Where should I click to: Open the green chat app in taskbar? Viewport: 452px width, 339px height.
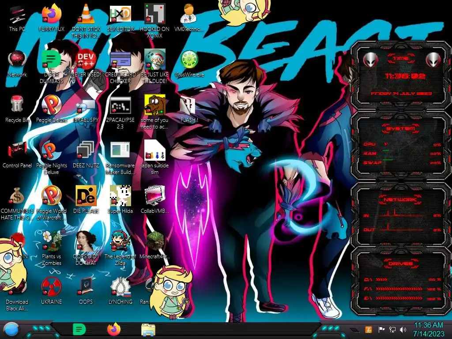click(79, 329)
